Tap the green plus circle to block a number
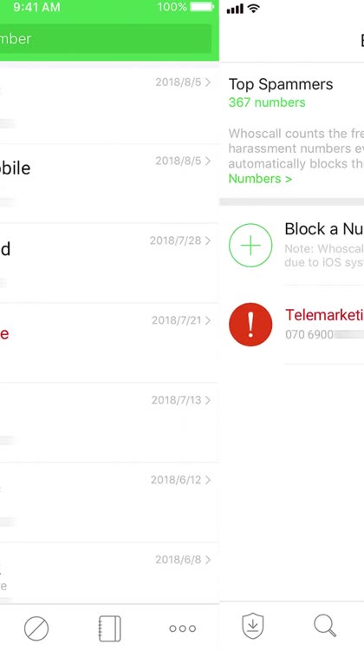The image size is (364, 651). tap(250, 246)
